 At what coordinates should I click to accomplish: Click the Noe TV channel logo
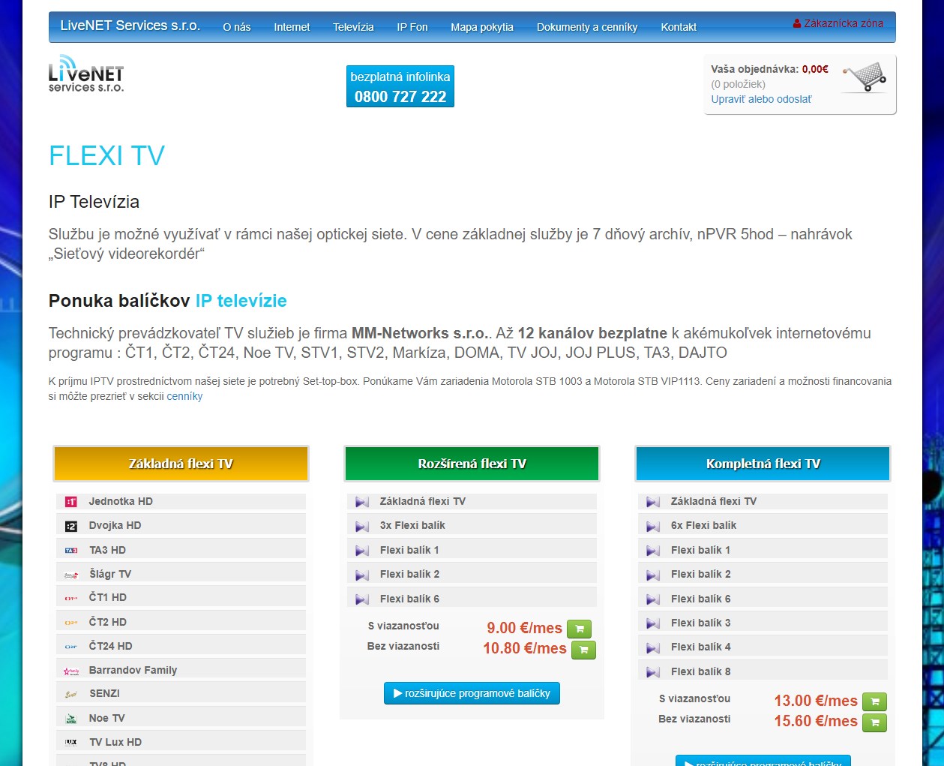point(71,719)
